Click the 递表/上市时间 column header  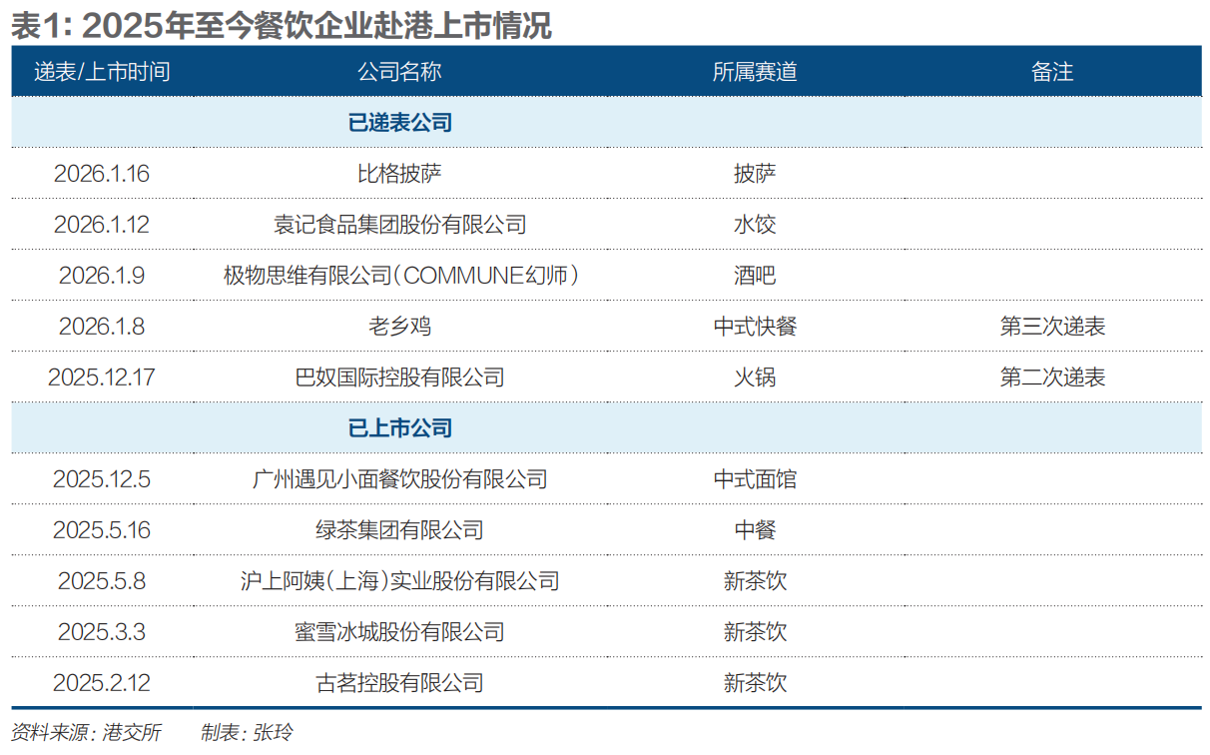102,72
